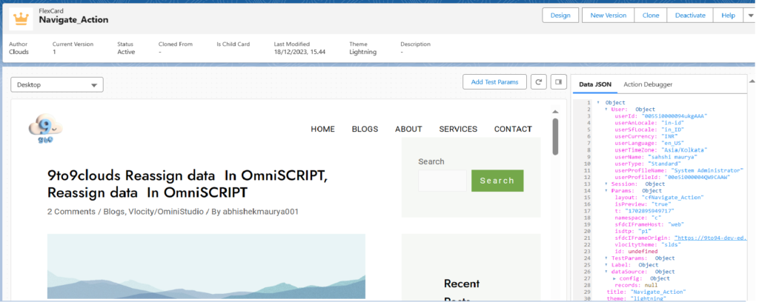The height and width of the screenshot is (302, 759).
Task: Collapse the User object node
Action: coord(606,110)
